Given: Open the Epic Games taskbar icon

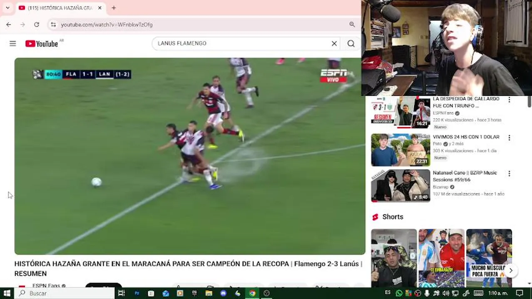Looking at the screenshot, I should click(x=194, y=293).
